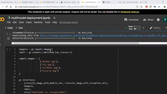Open the Comment panel
Viewport: 167px width, 94px height.
point(132,20)
